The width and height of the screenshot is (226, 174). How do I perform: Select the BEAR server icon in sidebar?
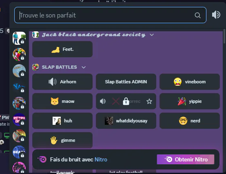pyautogui.click(x=19, y=152)
